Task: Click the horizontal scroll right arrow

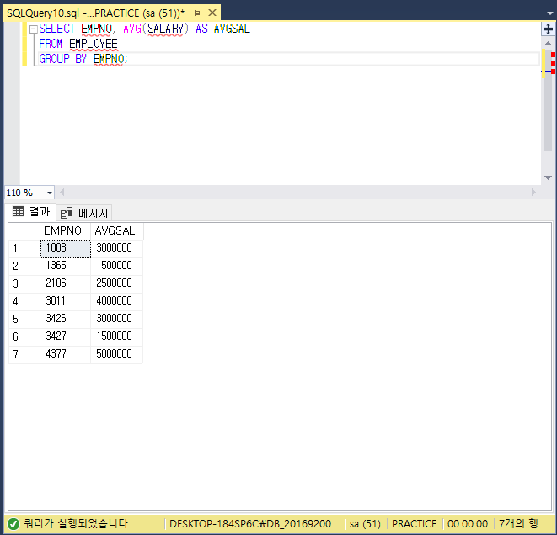Action: (x=533, y=192)
